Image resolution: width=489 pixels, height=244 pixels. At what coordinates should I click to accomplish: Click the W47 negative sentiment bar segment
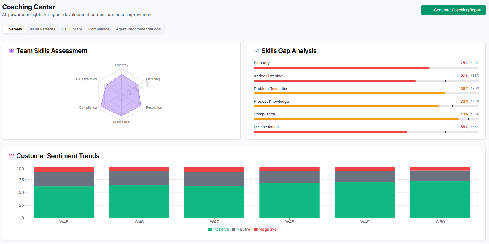(214, 169)
